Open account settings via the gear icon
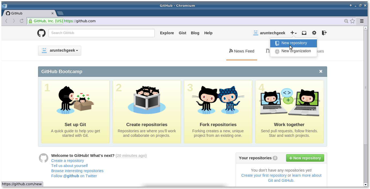 [314, 33]
